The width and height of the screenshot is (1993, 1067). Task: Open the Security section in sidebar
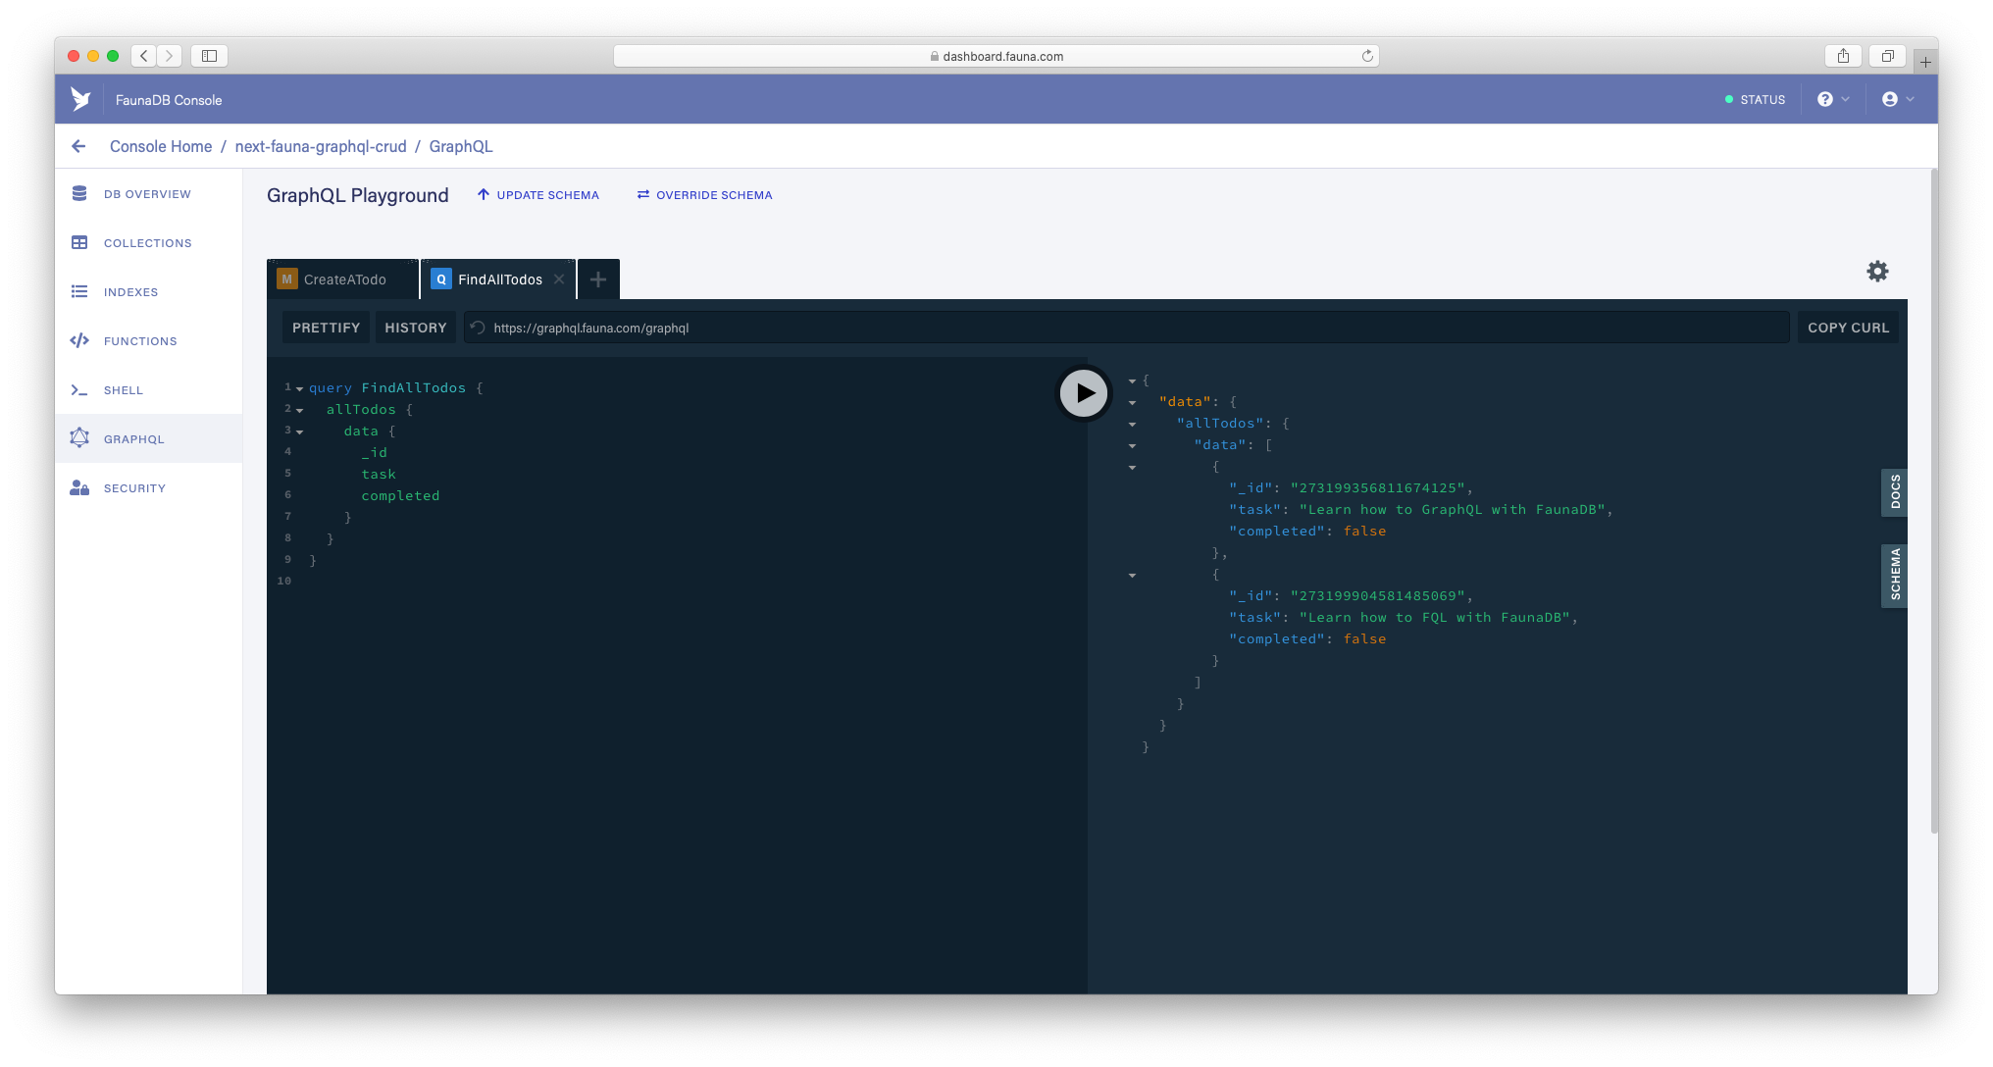(x=133, y=487)
